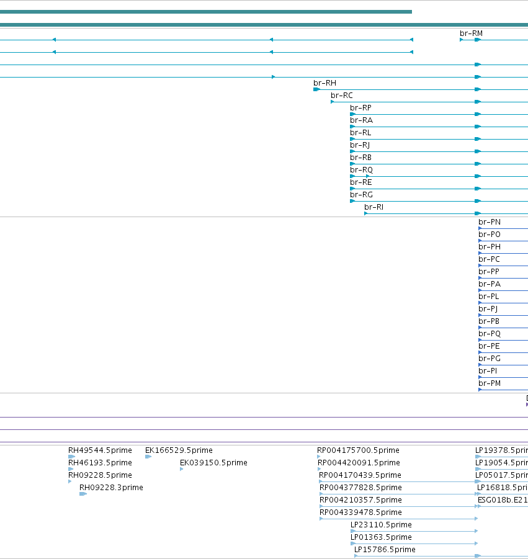Click the br-PN protein label
This screenshot has width=528, height=559.
pos(489,221)
